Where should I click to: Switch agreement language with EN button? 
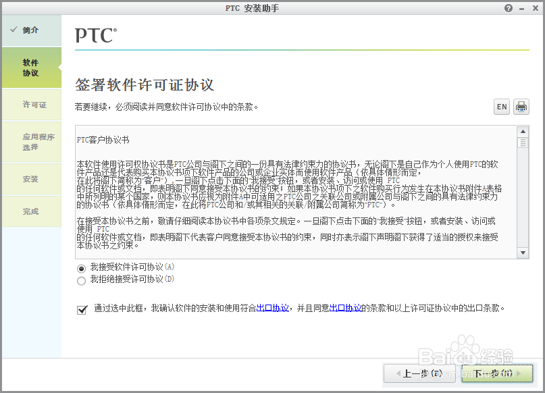click(x=502, y=107)
